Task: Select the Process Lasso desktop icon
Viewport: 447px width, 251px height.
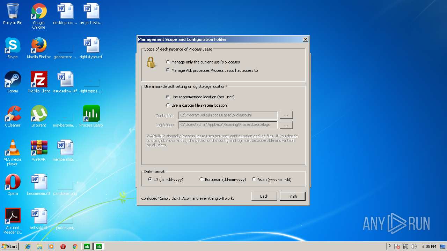Action: [91, 116]
